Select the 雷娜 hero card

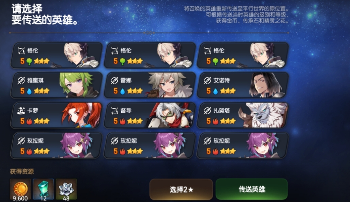click(x=150, y=85)
